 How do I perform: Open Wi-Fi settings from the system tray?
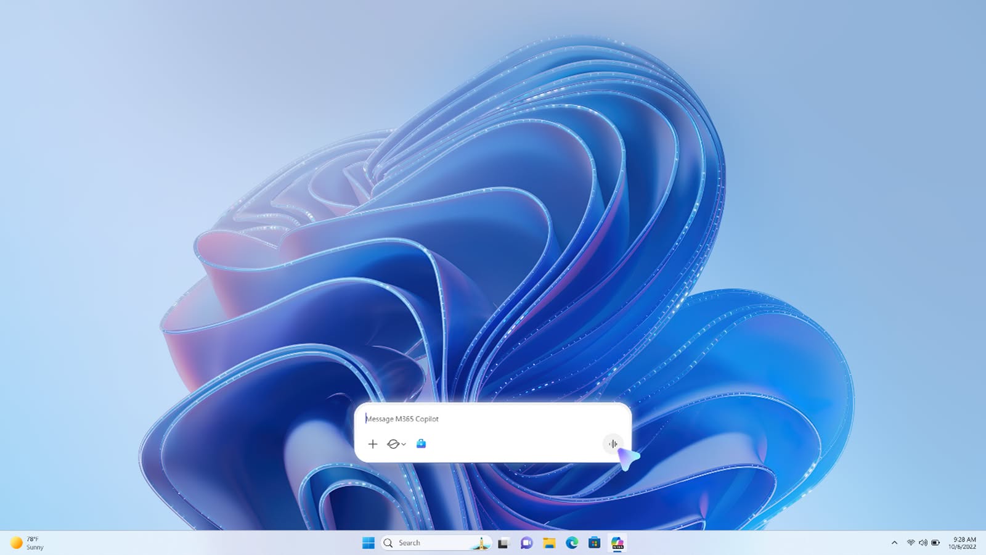point(911,543)
